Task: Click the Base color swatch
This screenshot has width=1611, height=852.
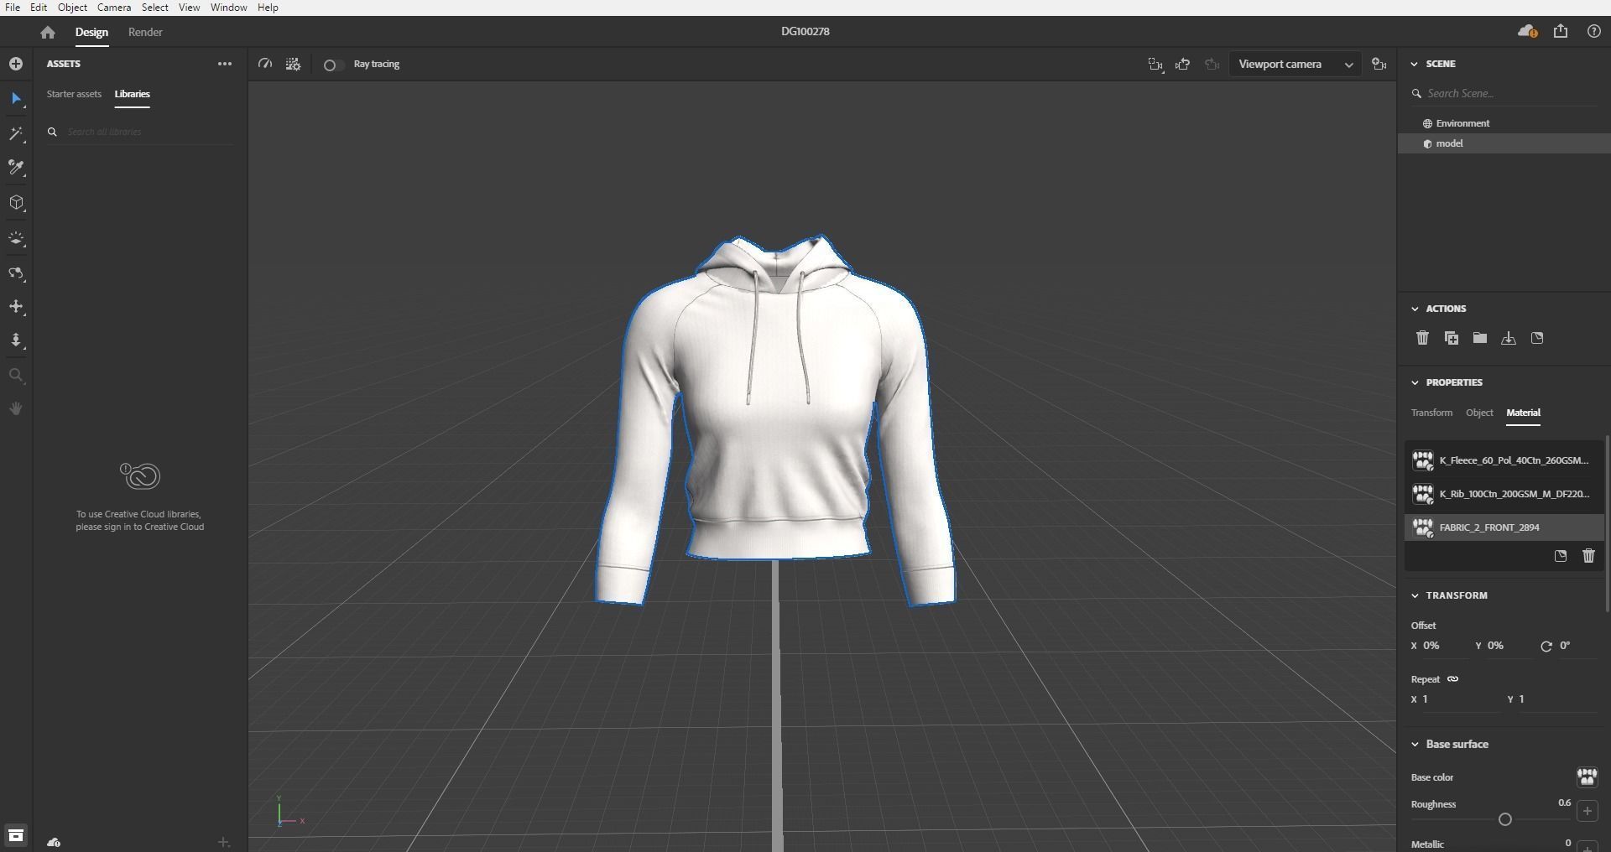Action: point(1587,777)
